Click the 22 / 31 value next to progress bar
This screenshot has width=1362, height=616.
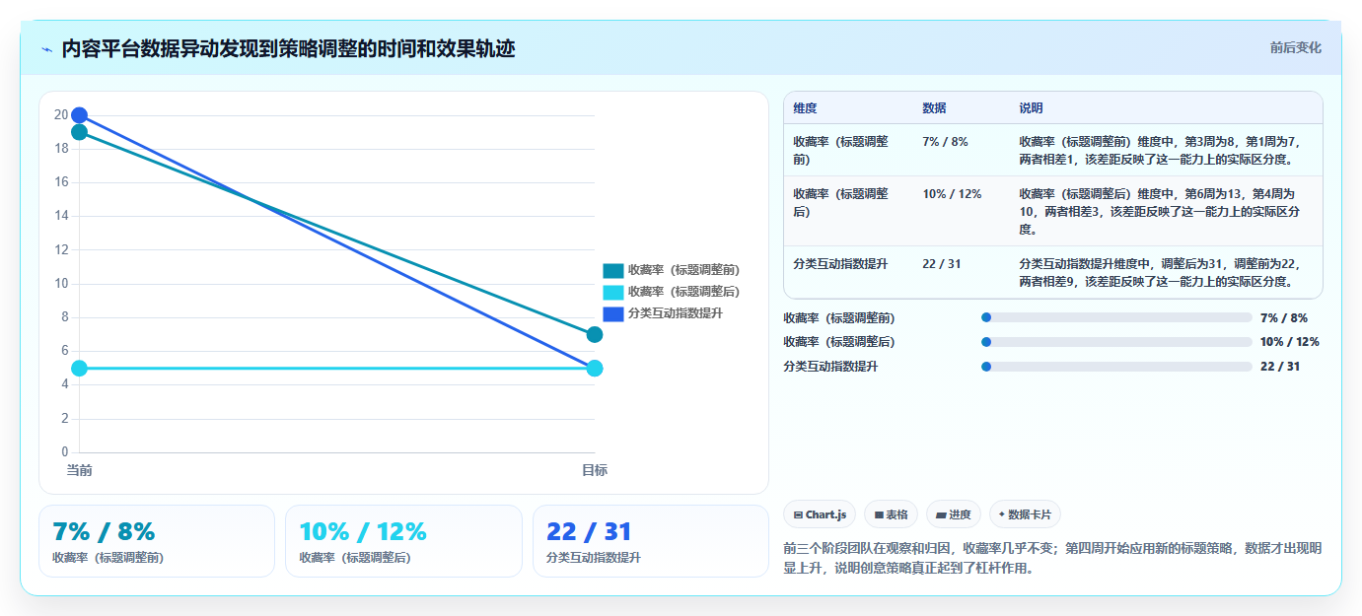coord(1280,367)
